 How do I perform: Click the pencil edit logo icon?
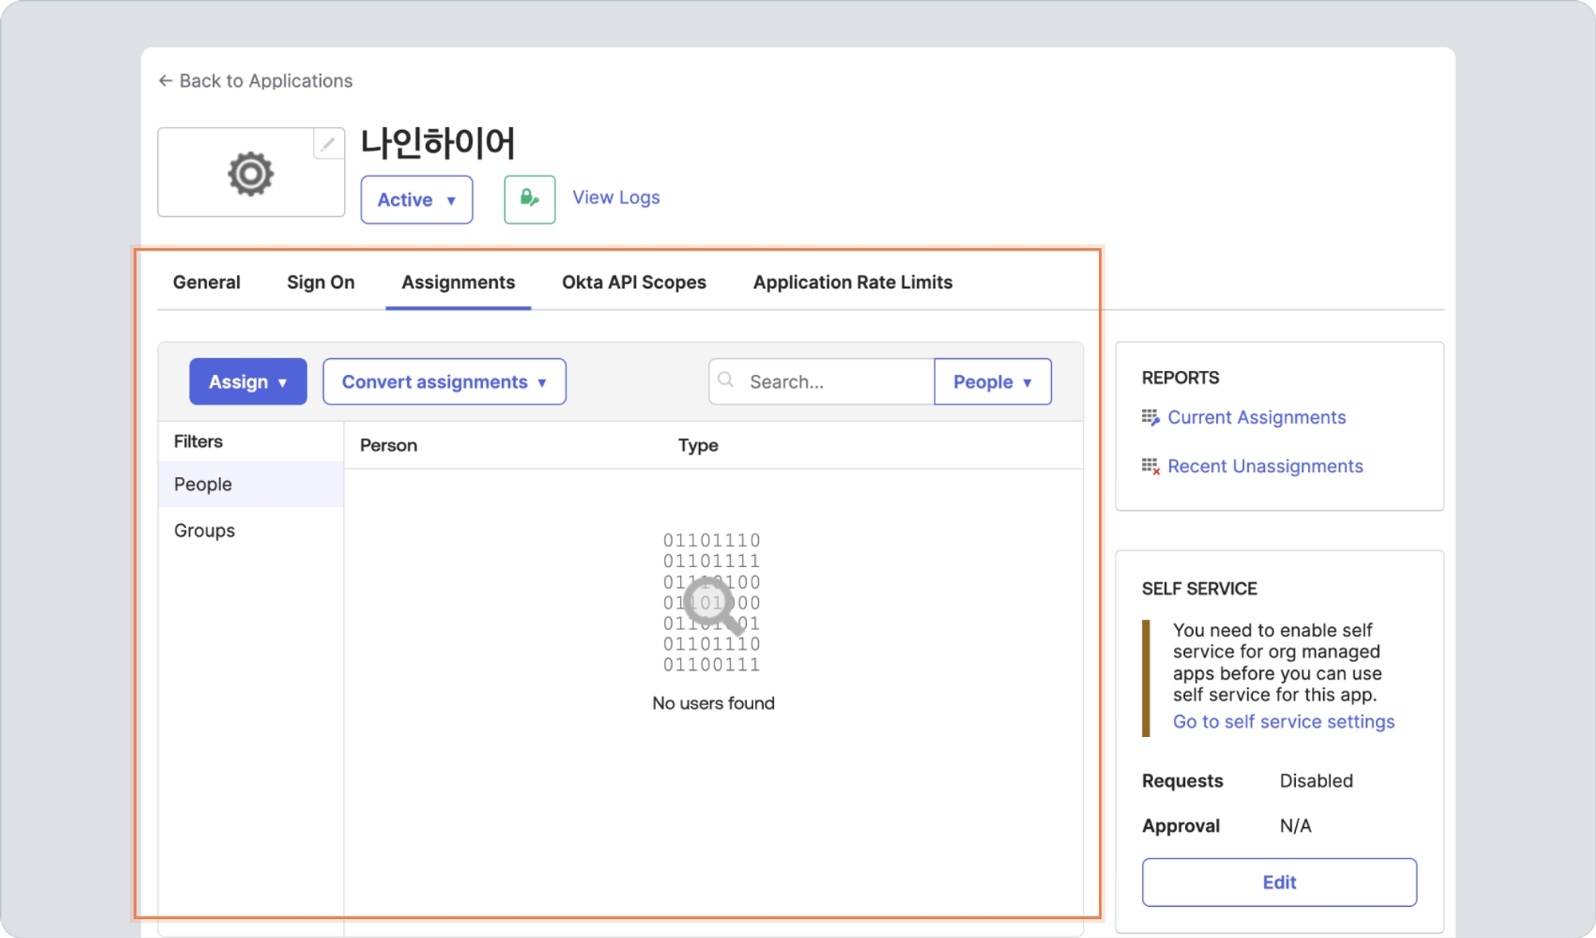coord(328,144)
